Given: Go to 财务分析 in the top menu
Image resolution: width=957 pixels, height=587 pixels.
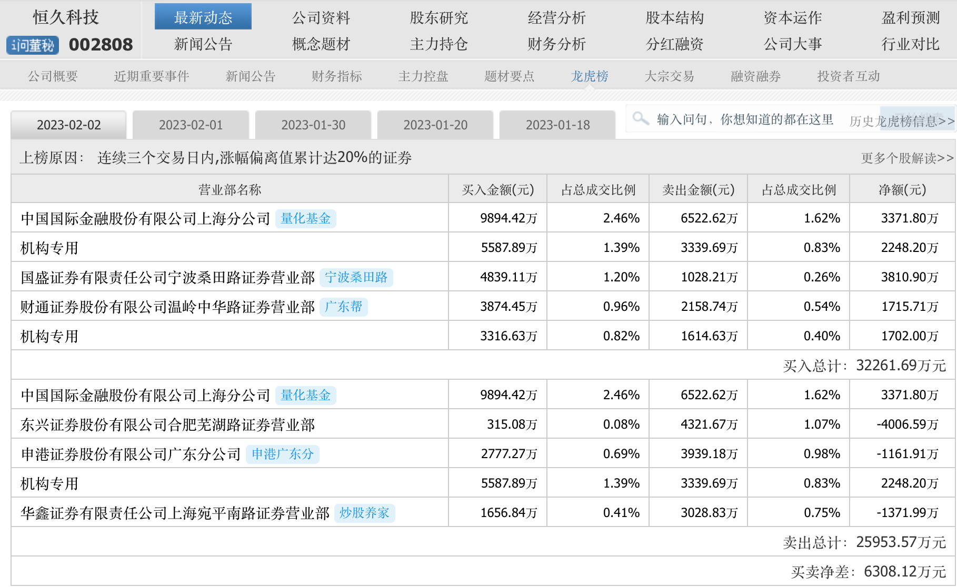Looking at the screenshot, I should click(556, 44).
